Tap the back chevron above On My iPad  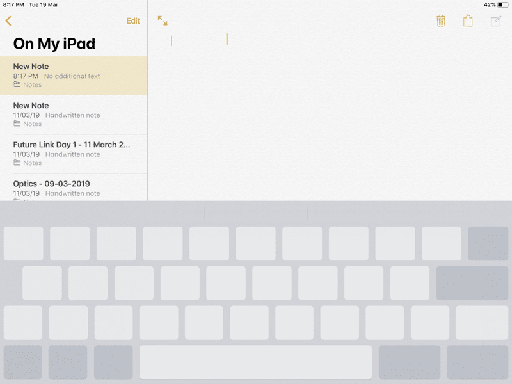point(8,21)
